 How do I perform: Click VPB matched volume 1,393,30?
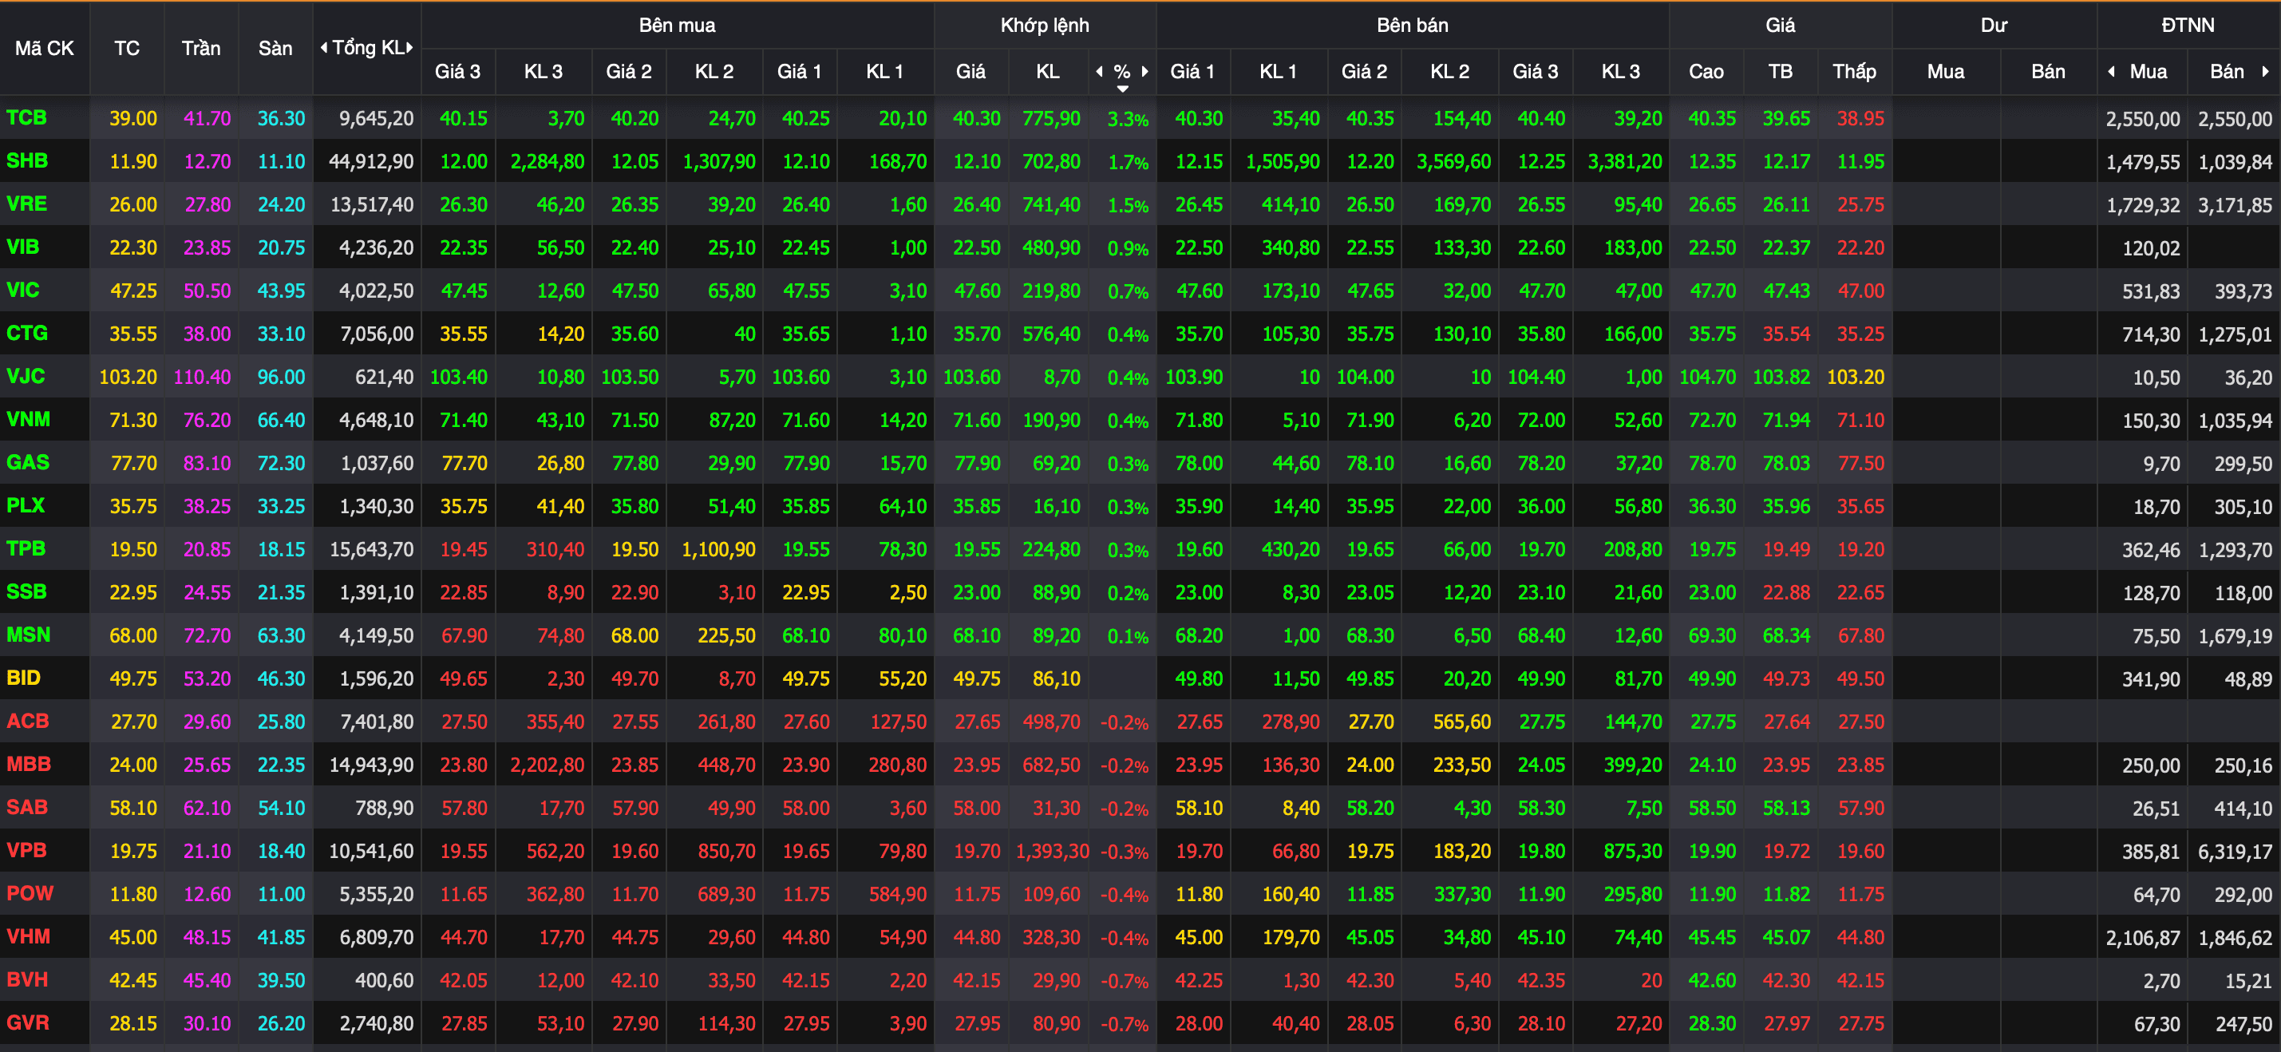(x=1052, y=852)
